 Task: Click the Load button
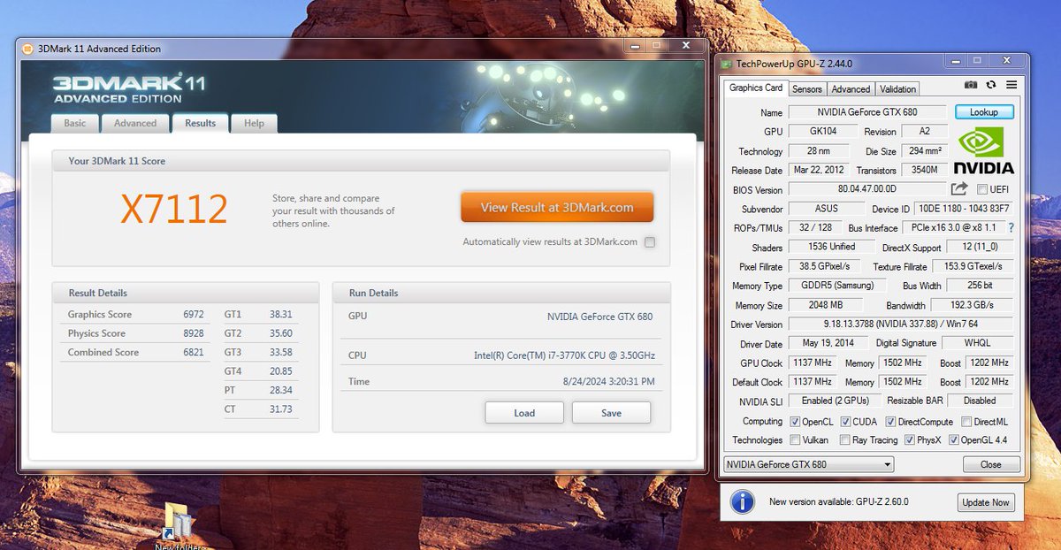pyautogui.click(x=524, y=413)
